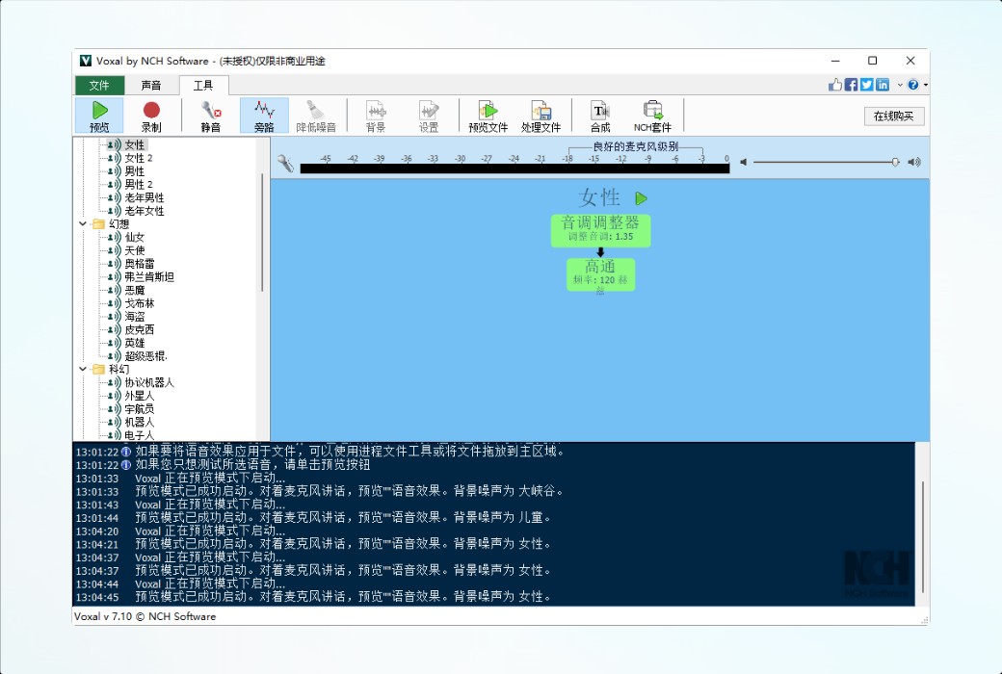Click log entry mentioning 大峡谷
Screen dimensions: 1002x674
click(320, 491)
